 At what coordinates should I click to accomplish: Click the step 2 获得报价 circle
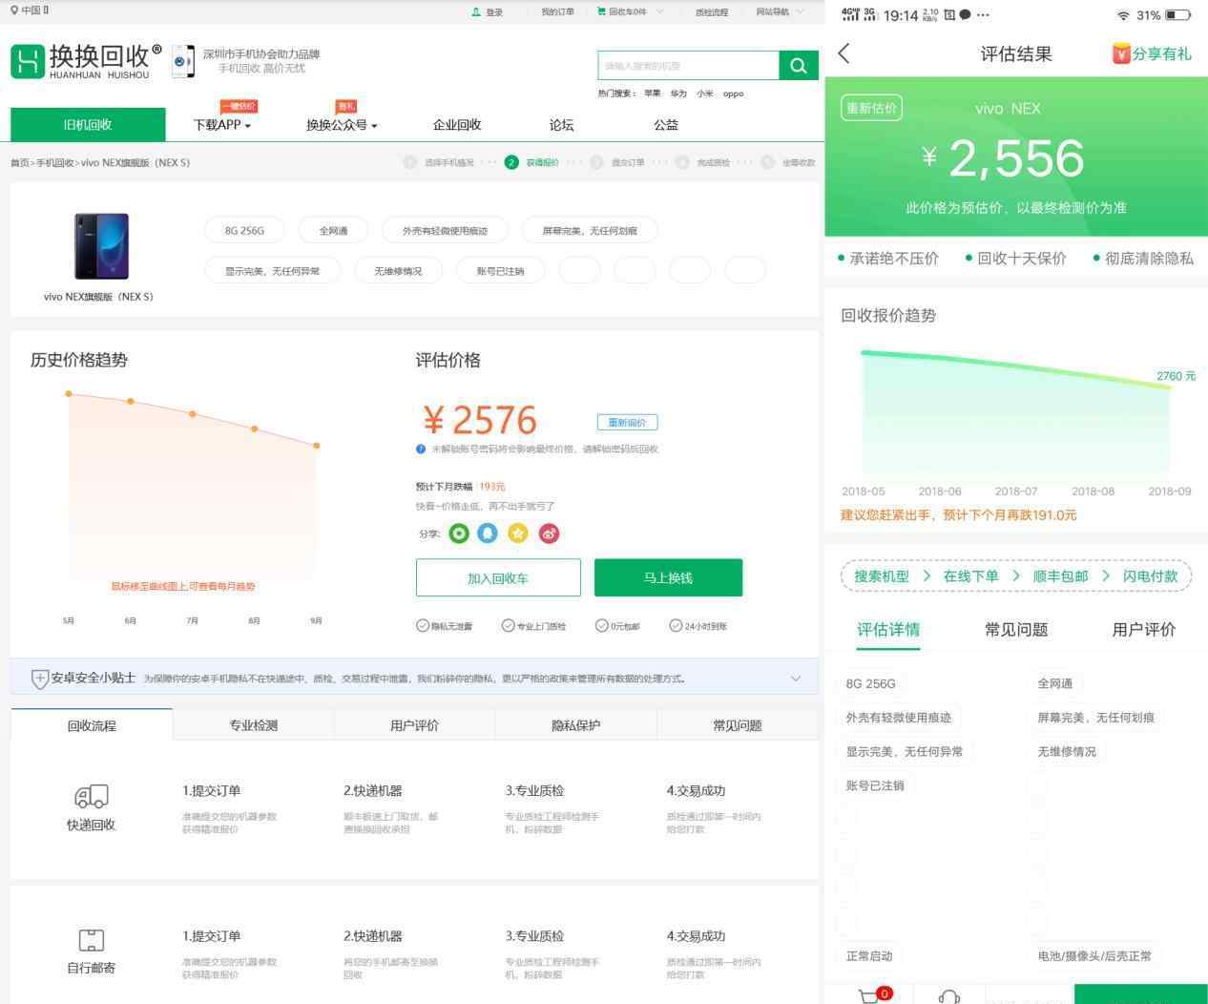click(x=511, y=162)
